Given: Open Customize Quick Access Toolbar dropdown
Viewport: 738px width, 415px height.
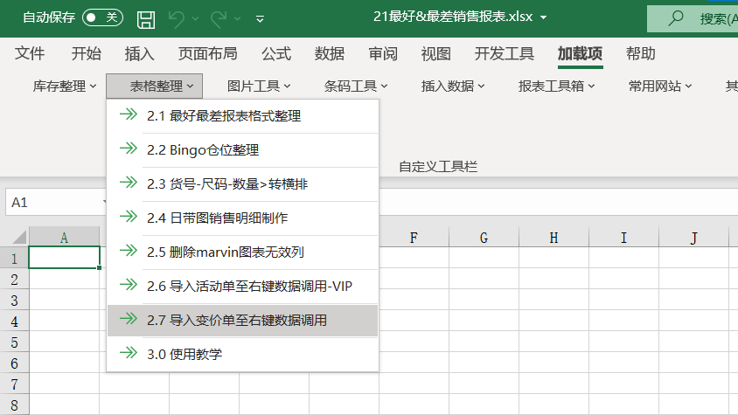Looking at the screenshot, I should pos(260,19).
